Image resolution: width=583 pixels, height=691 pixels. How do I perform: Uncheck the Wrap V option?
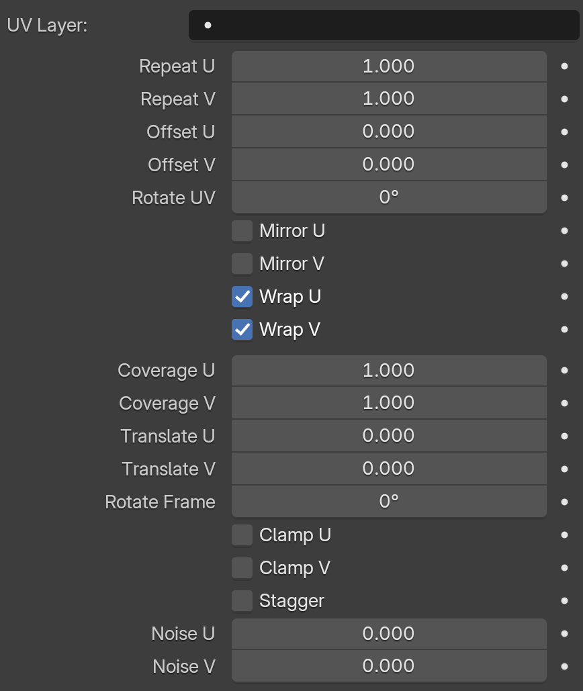pos(242,330)
